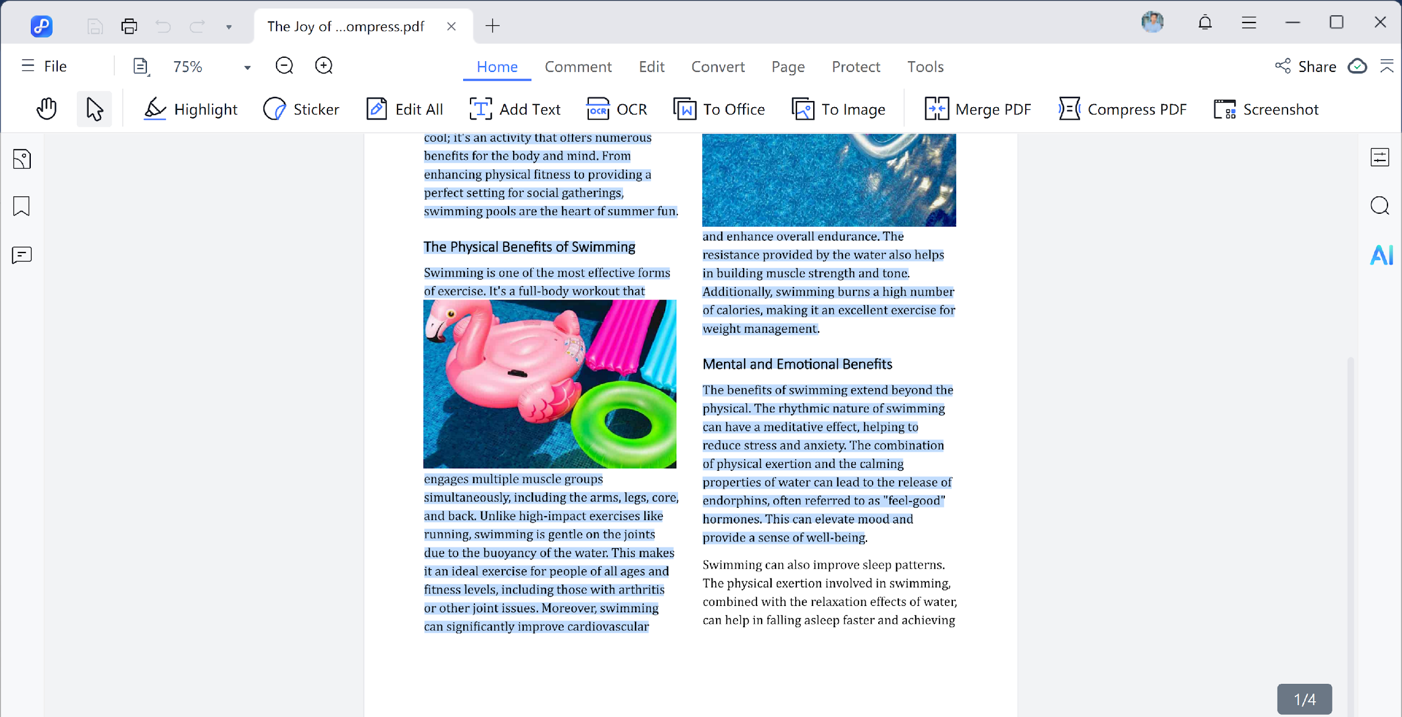Switch to the Convert tab

718,67
